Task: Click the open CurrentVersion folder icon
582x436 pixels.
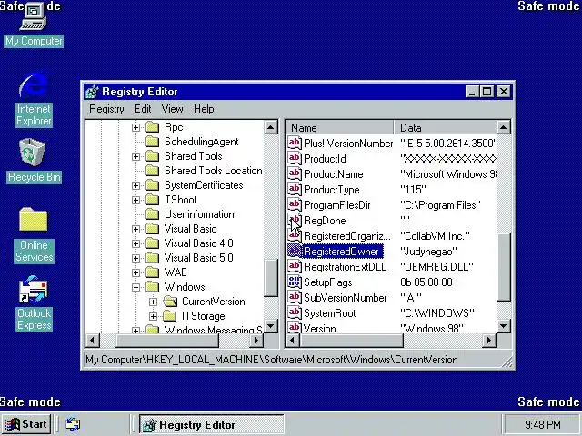Action: click(x=170, y=302)
